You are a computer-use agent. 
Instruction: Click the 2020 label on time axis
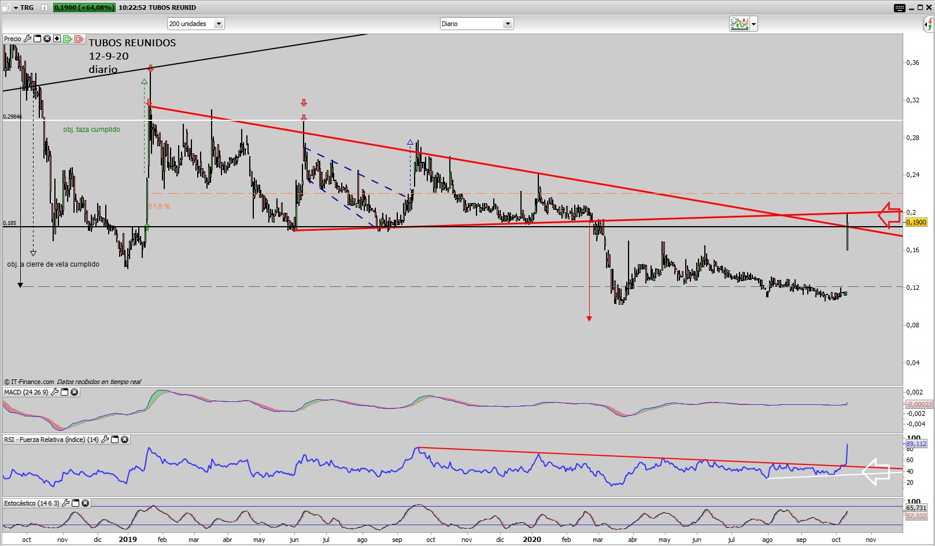tap(532, 539)
